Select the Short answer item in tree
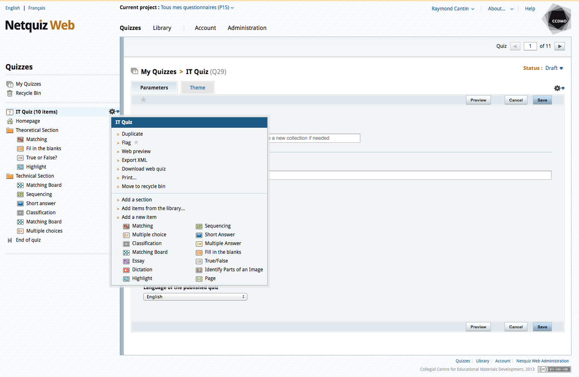 pyautogui.click(x=41, y=203)
